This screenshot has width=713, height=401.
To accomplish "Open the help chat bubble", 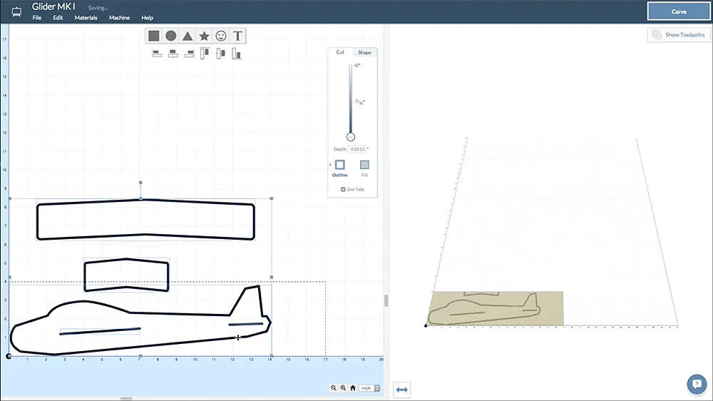I will point(697,384).
